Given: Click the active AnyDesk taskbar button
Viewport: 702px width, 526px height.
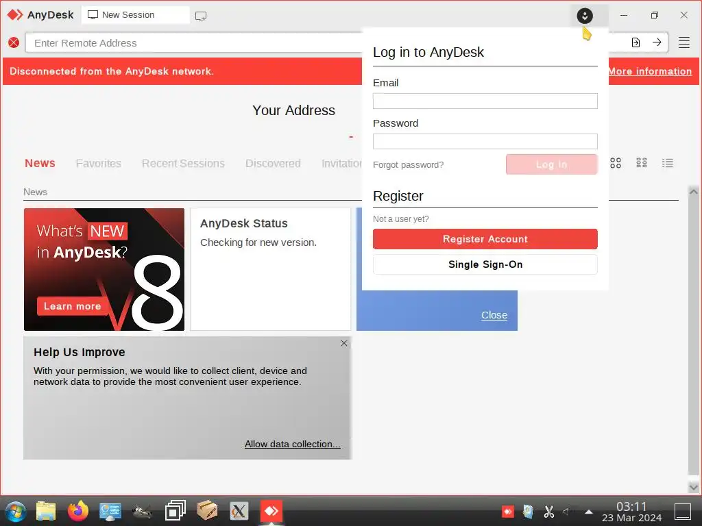Looking at the screenshot, I should pyautogui.click(x=271, y=511).
